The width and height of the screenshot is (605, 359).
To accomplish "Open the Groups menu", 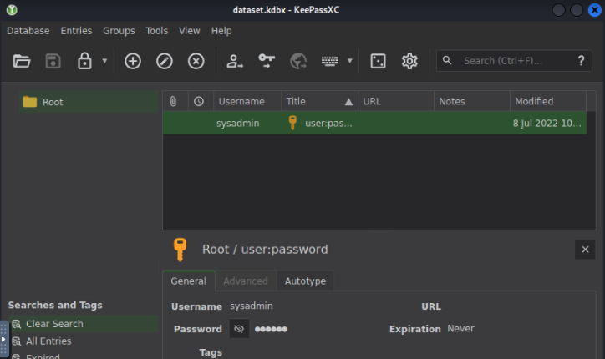I will point(119,31).
